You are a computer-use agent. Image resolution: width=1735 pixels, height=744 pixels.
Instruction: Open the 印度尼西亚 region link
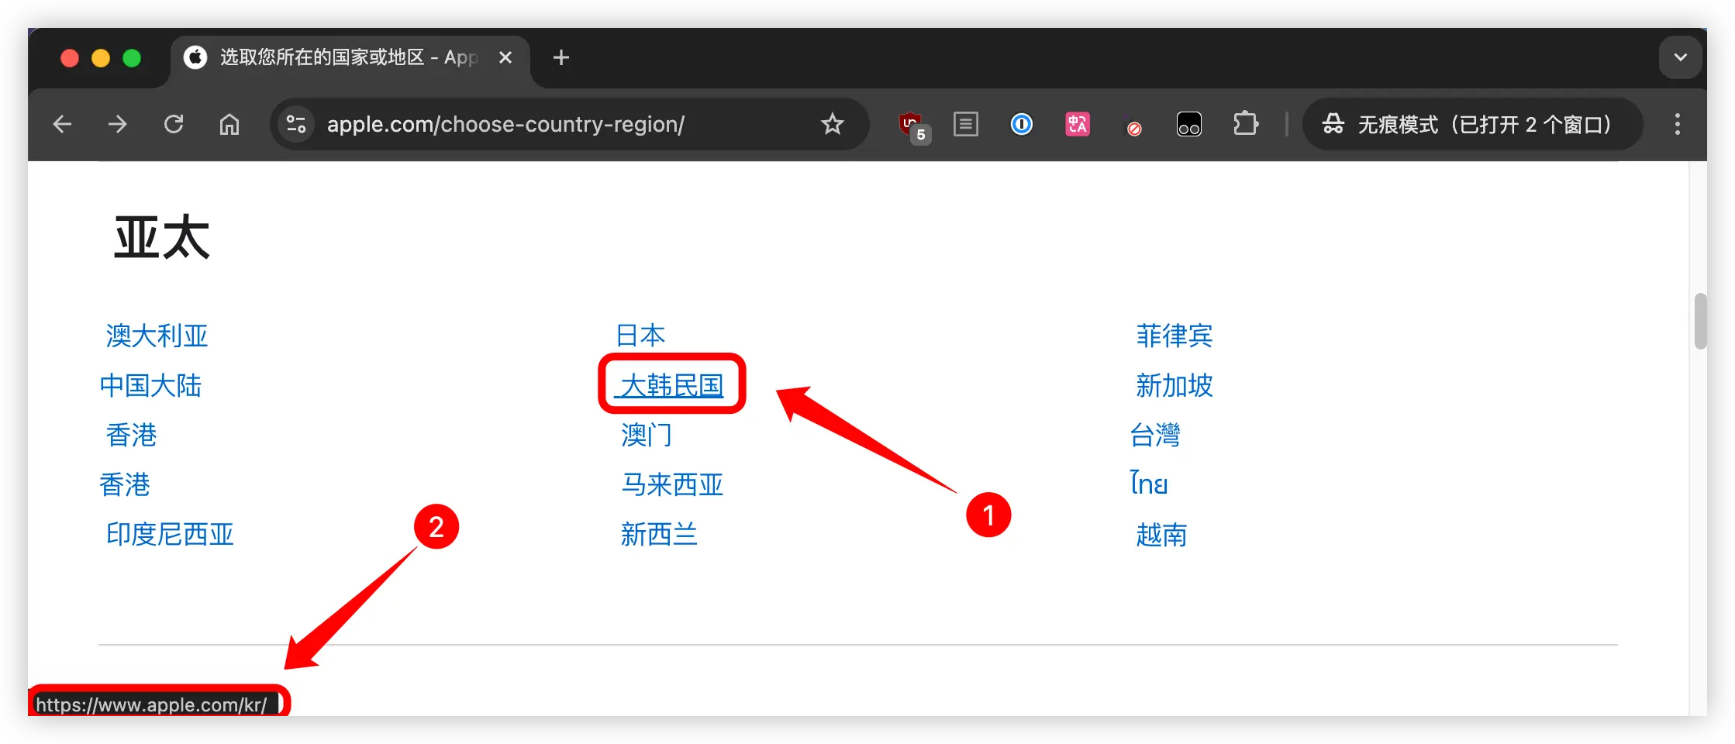pos(170,534)
